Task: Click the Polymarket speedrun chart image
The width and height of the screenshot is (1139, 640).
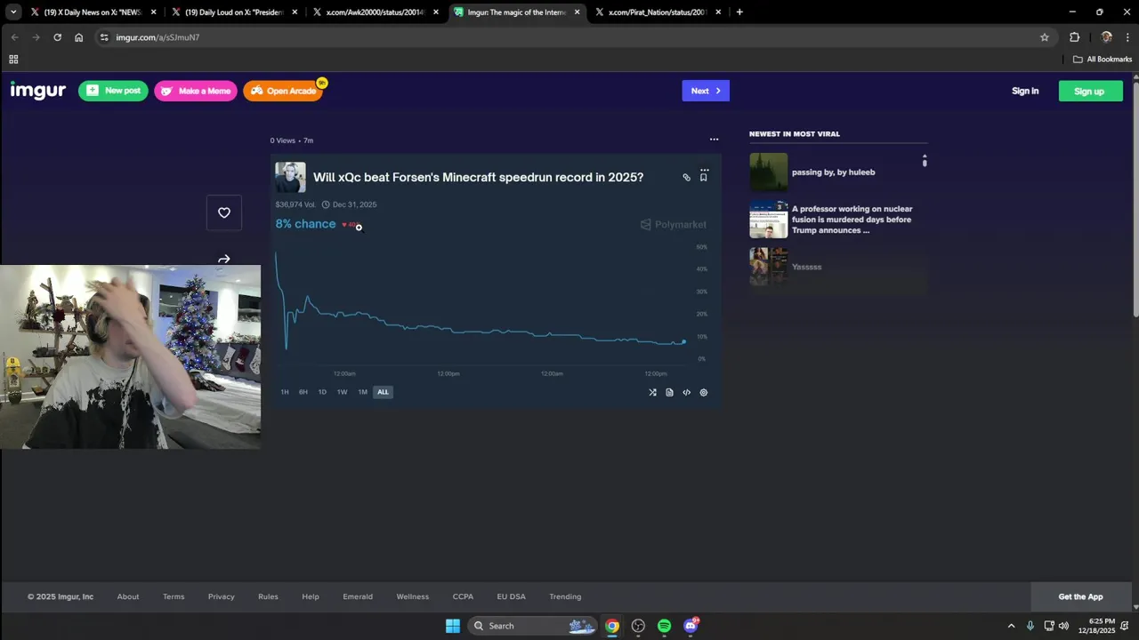Action: click(x=496, y=281)
